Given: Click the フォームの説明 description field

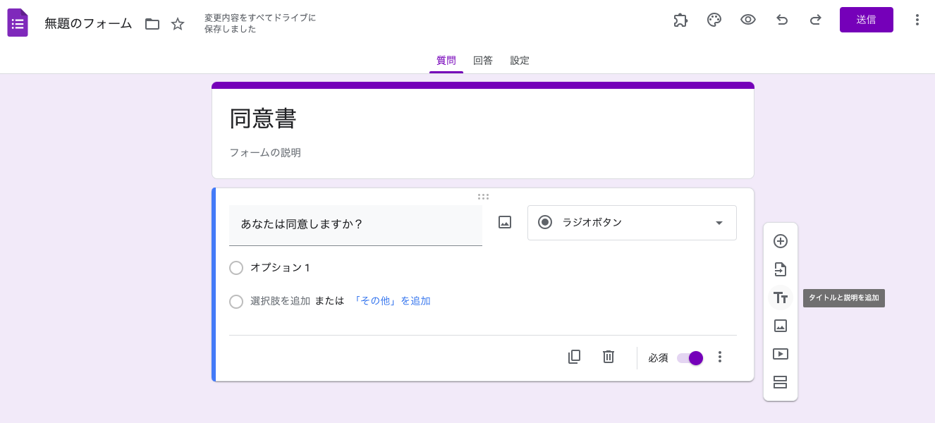Looking at the screenshot, I should pyautogui.click(x=266, y=152).
